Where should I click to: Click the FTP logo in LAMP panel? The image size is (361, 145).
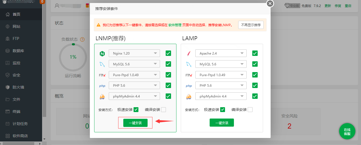(189, 75)
